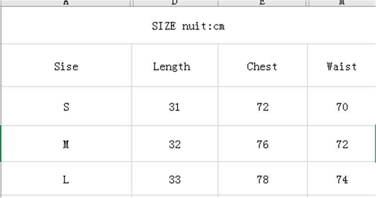Select the merged "SIZE nuit:cm" title cell
Image resolution: width=376 pixels, height=198 pixels.
point(188,26)
